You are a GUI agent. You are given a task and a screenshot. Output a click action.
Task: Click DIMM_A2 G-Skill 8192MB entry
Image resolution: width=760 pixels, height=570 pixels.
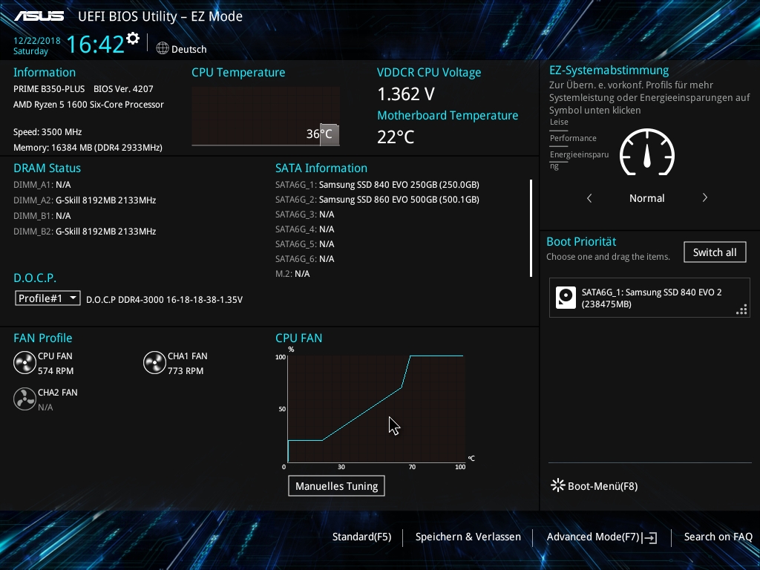(85, 200)
